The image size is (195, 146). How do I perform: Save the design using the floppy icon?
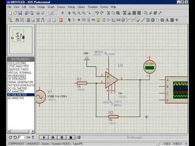pyautogui.click(x=20, y=13)
